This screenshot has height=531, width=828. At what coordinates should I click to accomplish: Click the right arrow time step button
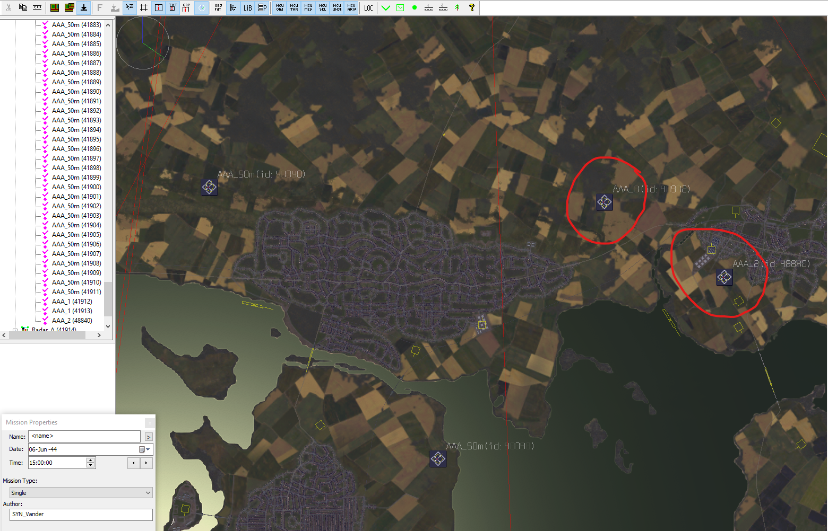click(x=146, y=463)
